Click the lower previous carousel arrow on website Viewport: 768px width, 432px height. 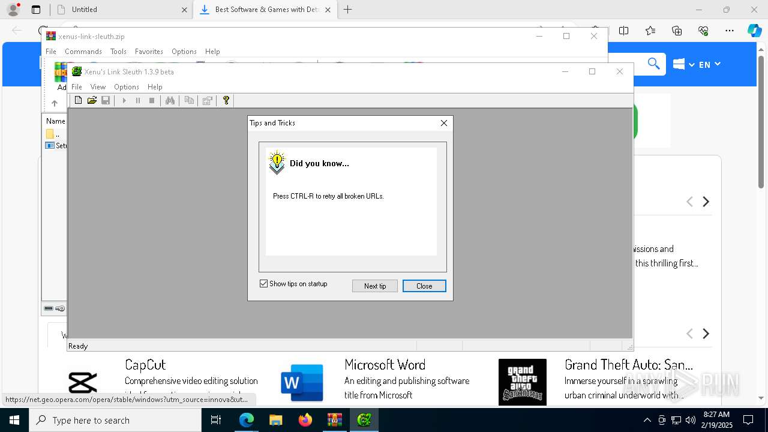689,334
